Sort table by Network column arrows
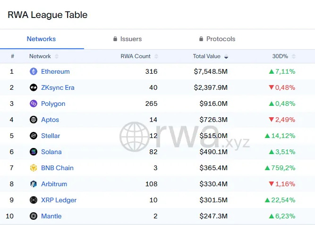This screenshot has width=315, height=225. click(x=57, y=56)
